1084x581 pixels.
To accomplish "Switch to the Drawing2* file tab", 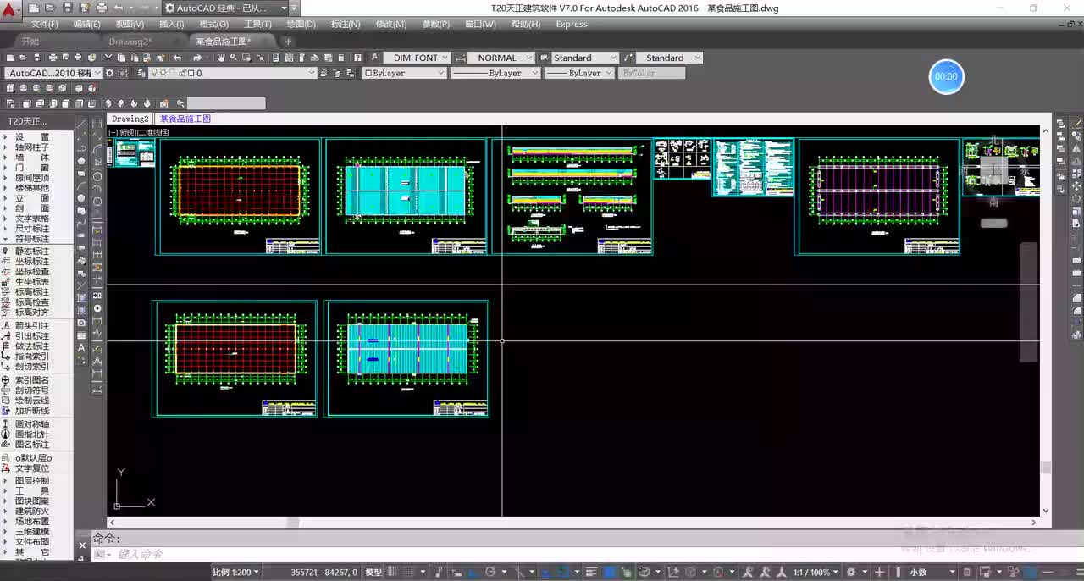I will [x=130, y=41].
